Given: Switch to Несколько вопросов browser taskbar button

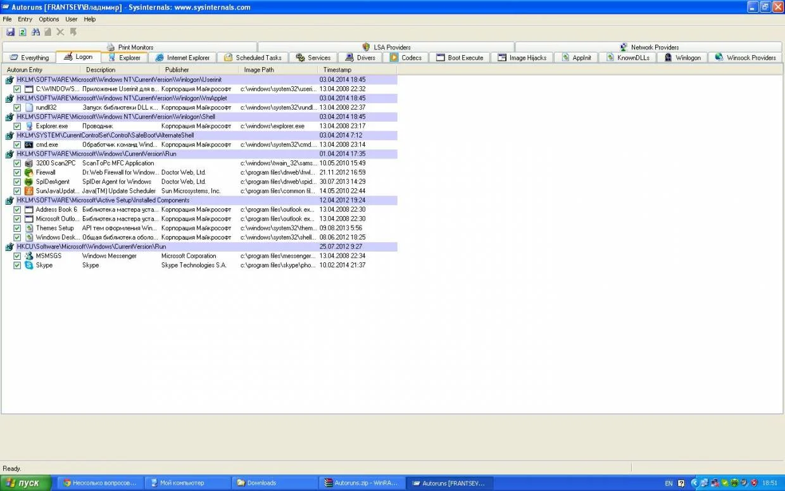Looking at the screenshot, I should 100,483.
